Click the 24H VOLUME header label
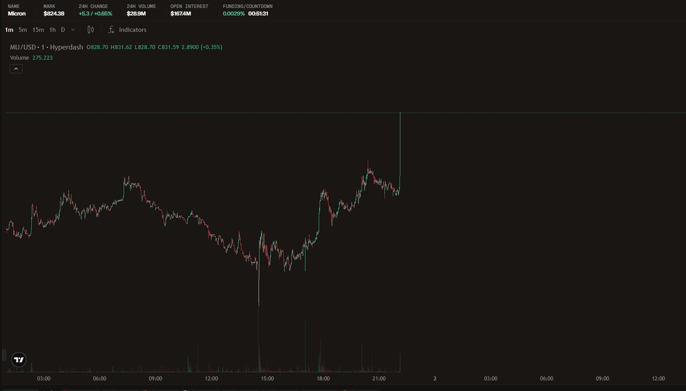Screen dimensions: 686x391 (141, 7)
